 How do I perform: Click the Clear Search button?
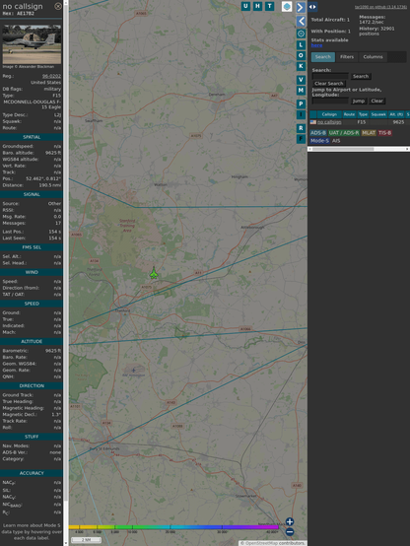point(329,84)
